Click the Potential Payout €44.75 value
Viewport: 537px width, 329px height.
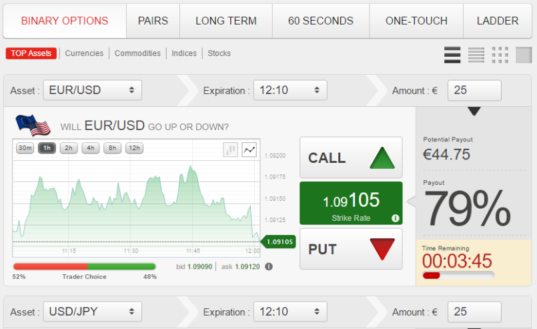pos(446,155)
